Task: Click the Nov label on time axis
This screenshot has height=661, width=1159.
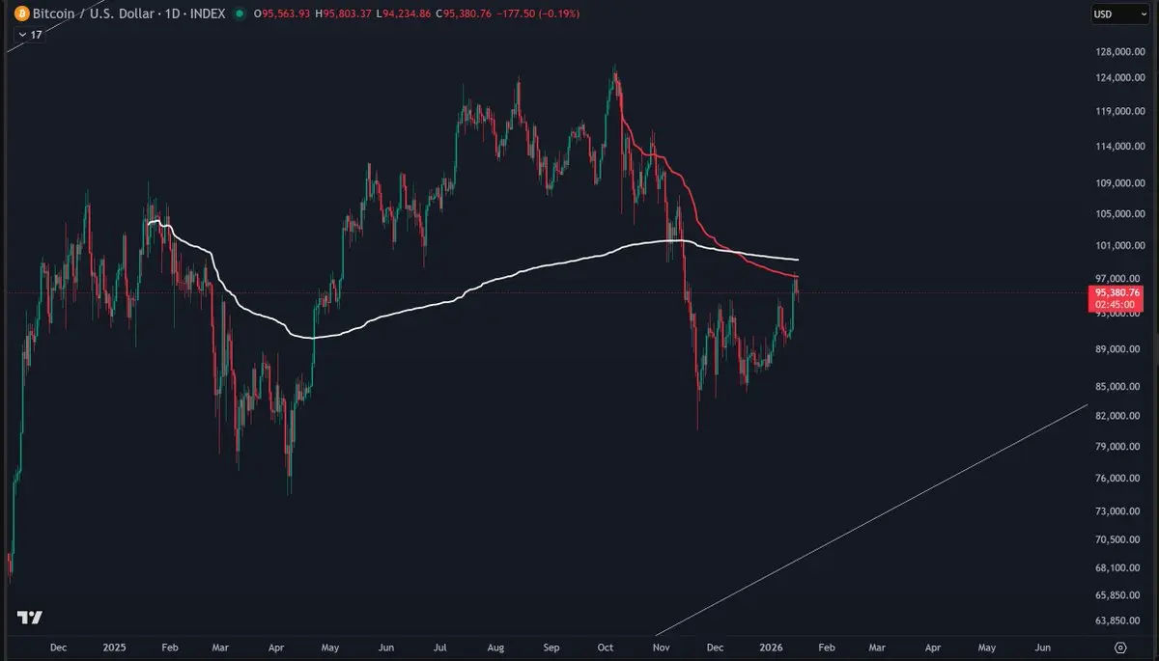Action: click(x=662, y=647)
